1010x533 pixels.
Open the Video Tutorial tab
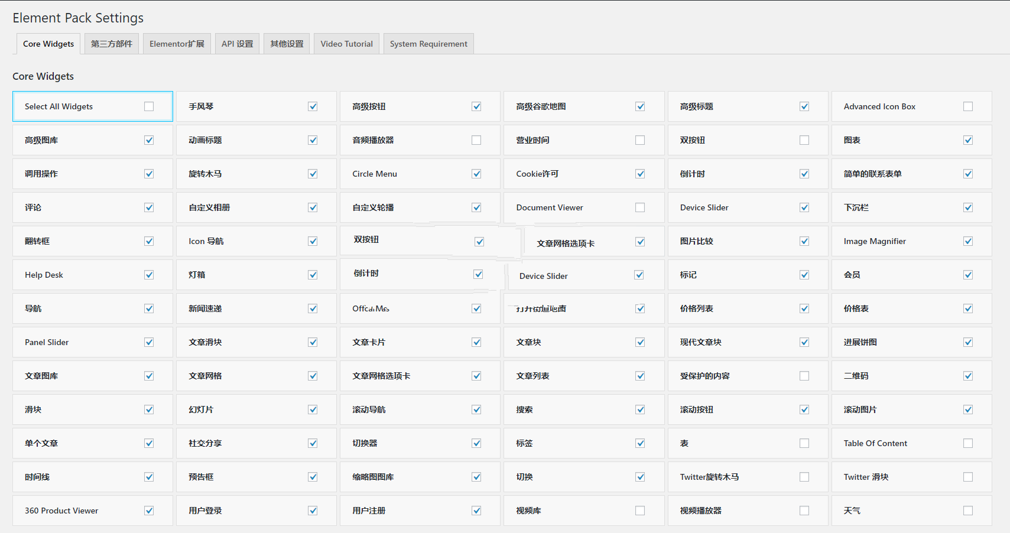tap(346, 44)
